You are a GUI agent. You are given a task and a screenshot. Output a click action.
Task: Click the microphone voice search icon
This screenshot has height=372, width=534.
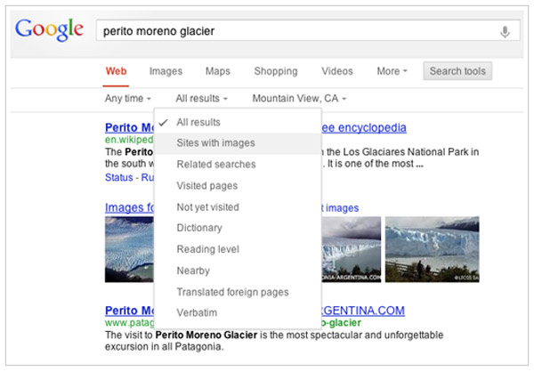click(505, 32)
